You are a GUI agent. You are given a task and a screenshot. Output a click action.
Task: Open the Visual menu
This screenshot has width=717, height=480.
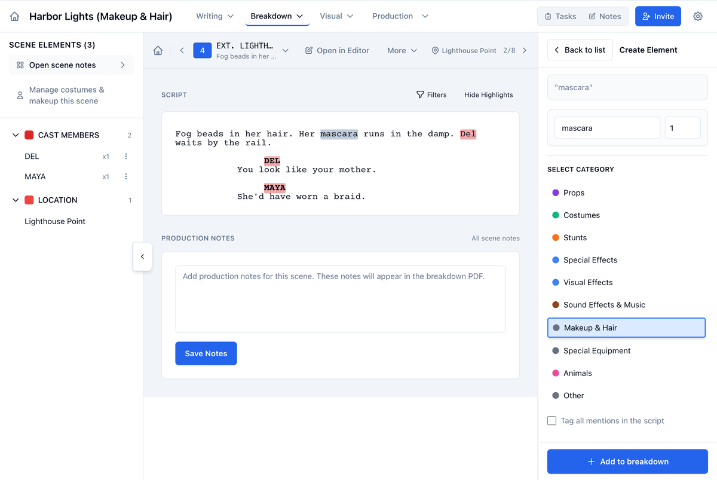point(336,16)
